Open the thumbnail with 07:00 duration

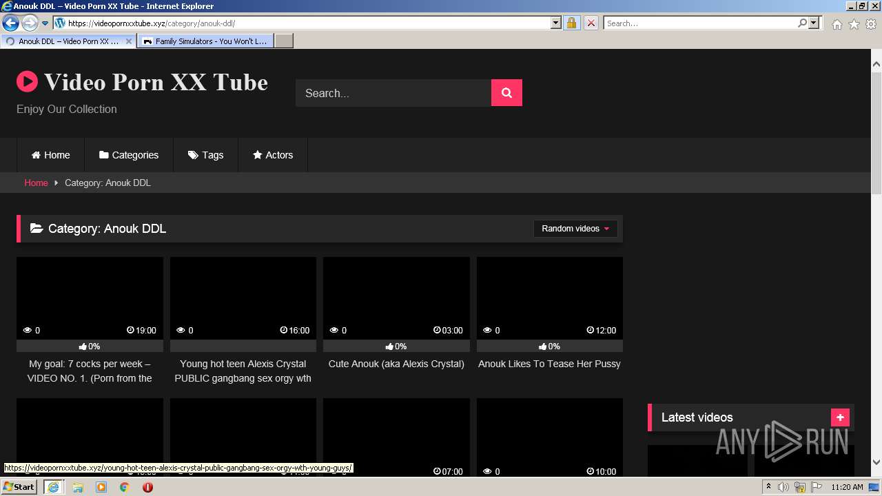(396, 437)
